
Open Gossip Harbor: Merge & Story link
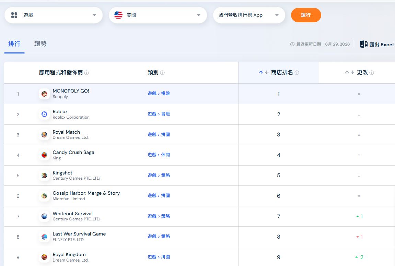coord(86,193)
